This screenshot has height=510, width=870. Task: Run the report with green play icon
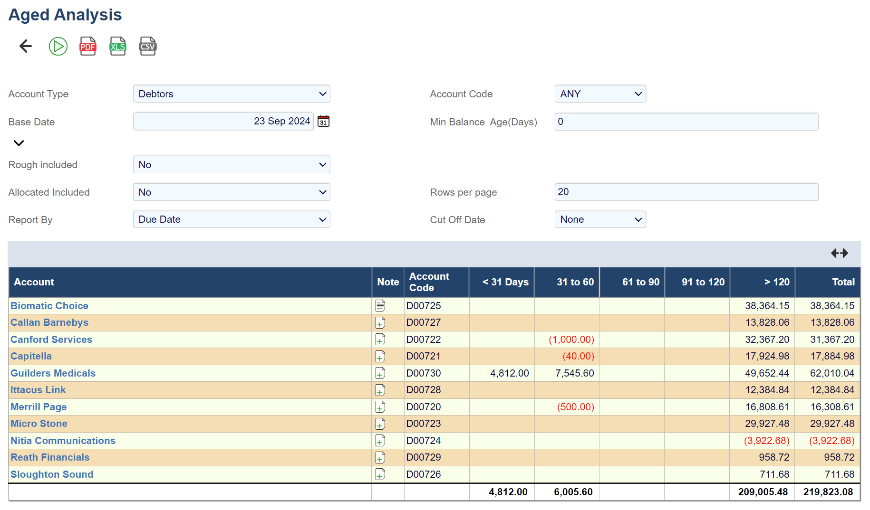[x=58, y=46]
